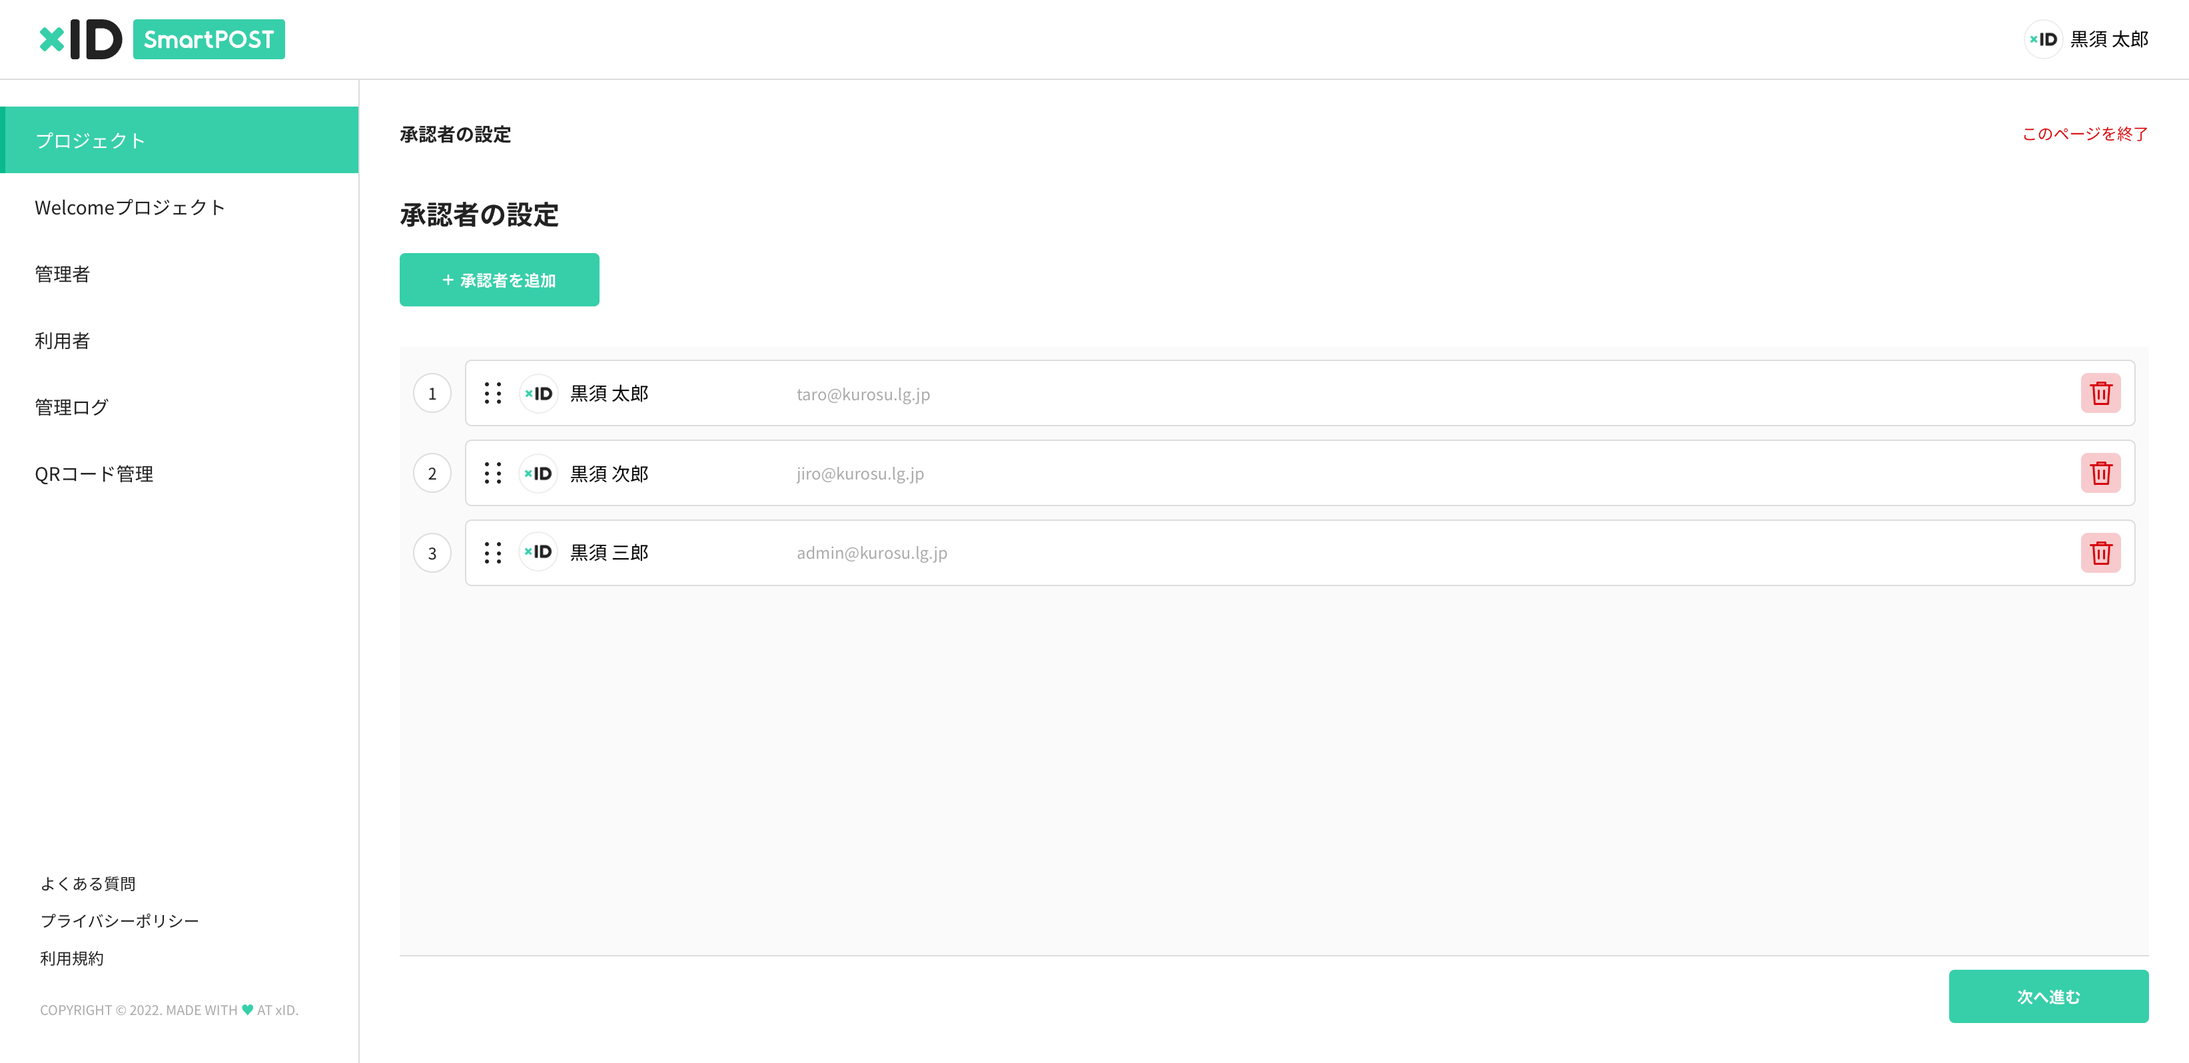Select プロジェクト in sidebar
2189x1063 pixels.
pos(179,141)
